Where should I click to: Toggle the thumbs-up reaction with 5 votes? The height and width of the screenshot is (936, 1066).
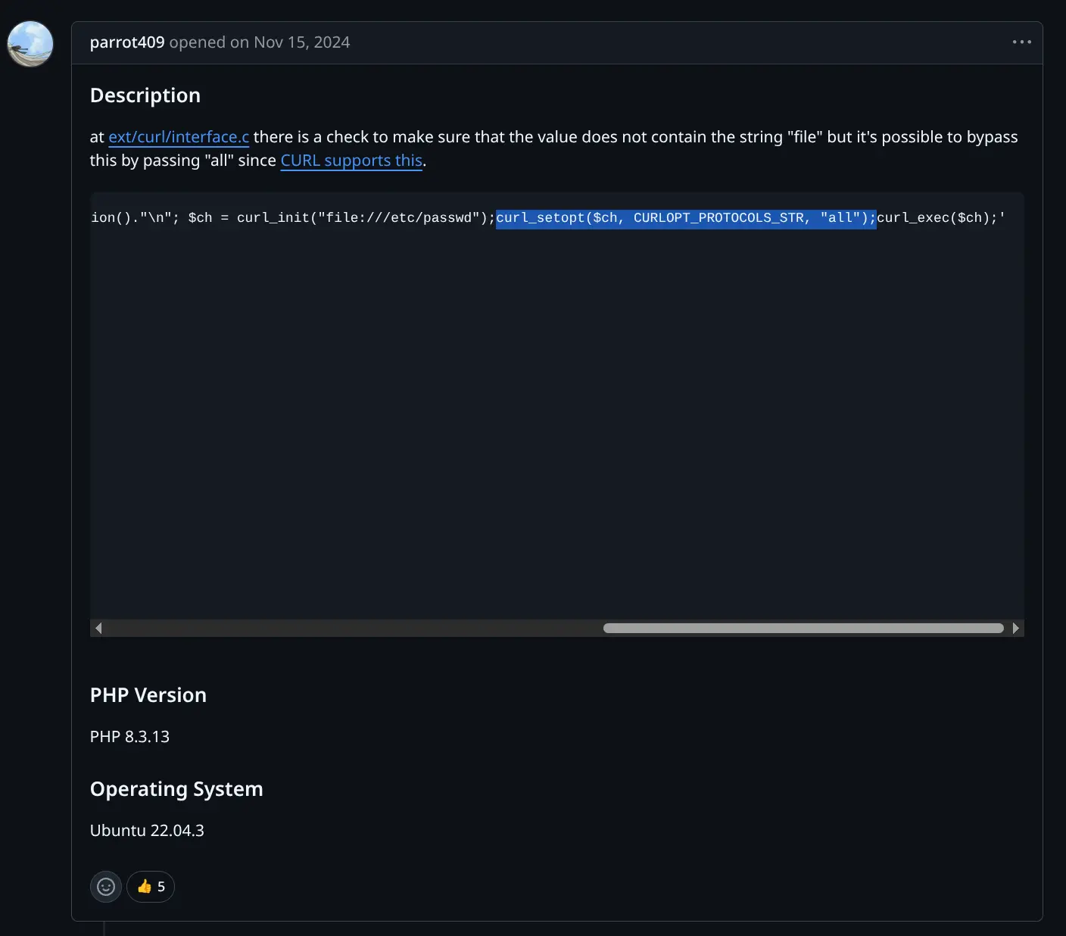151,887
